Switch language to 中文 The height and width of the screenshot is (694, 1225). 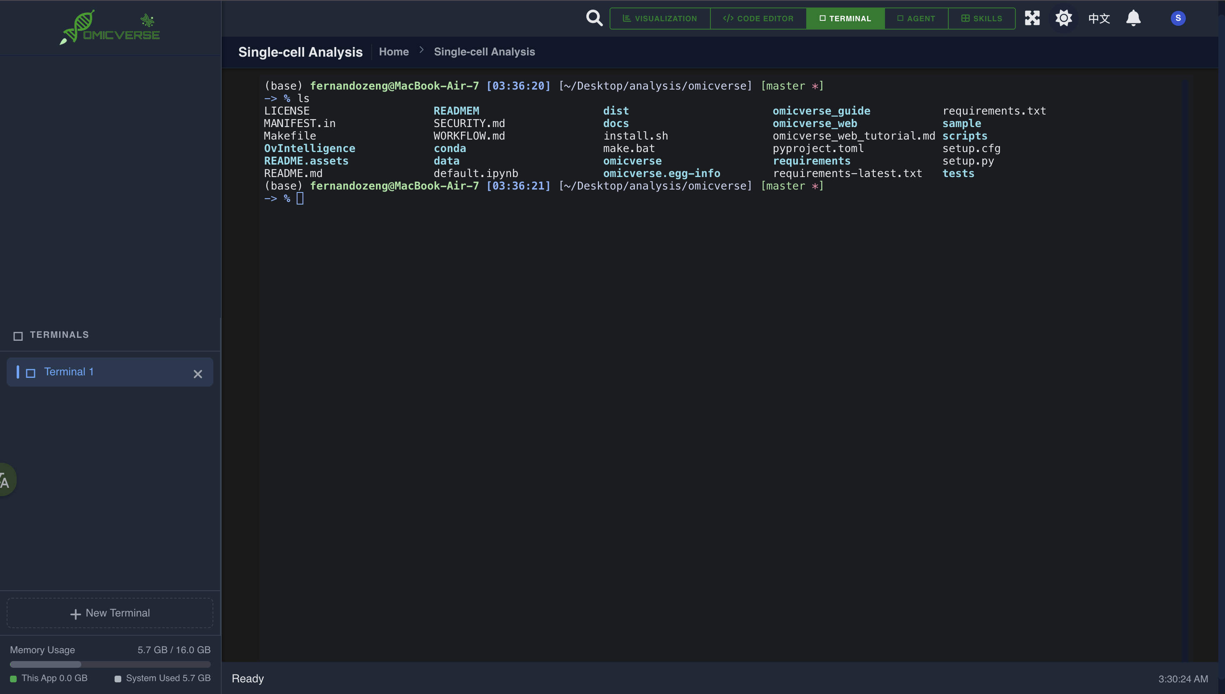(x=1099, y=19)
